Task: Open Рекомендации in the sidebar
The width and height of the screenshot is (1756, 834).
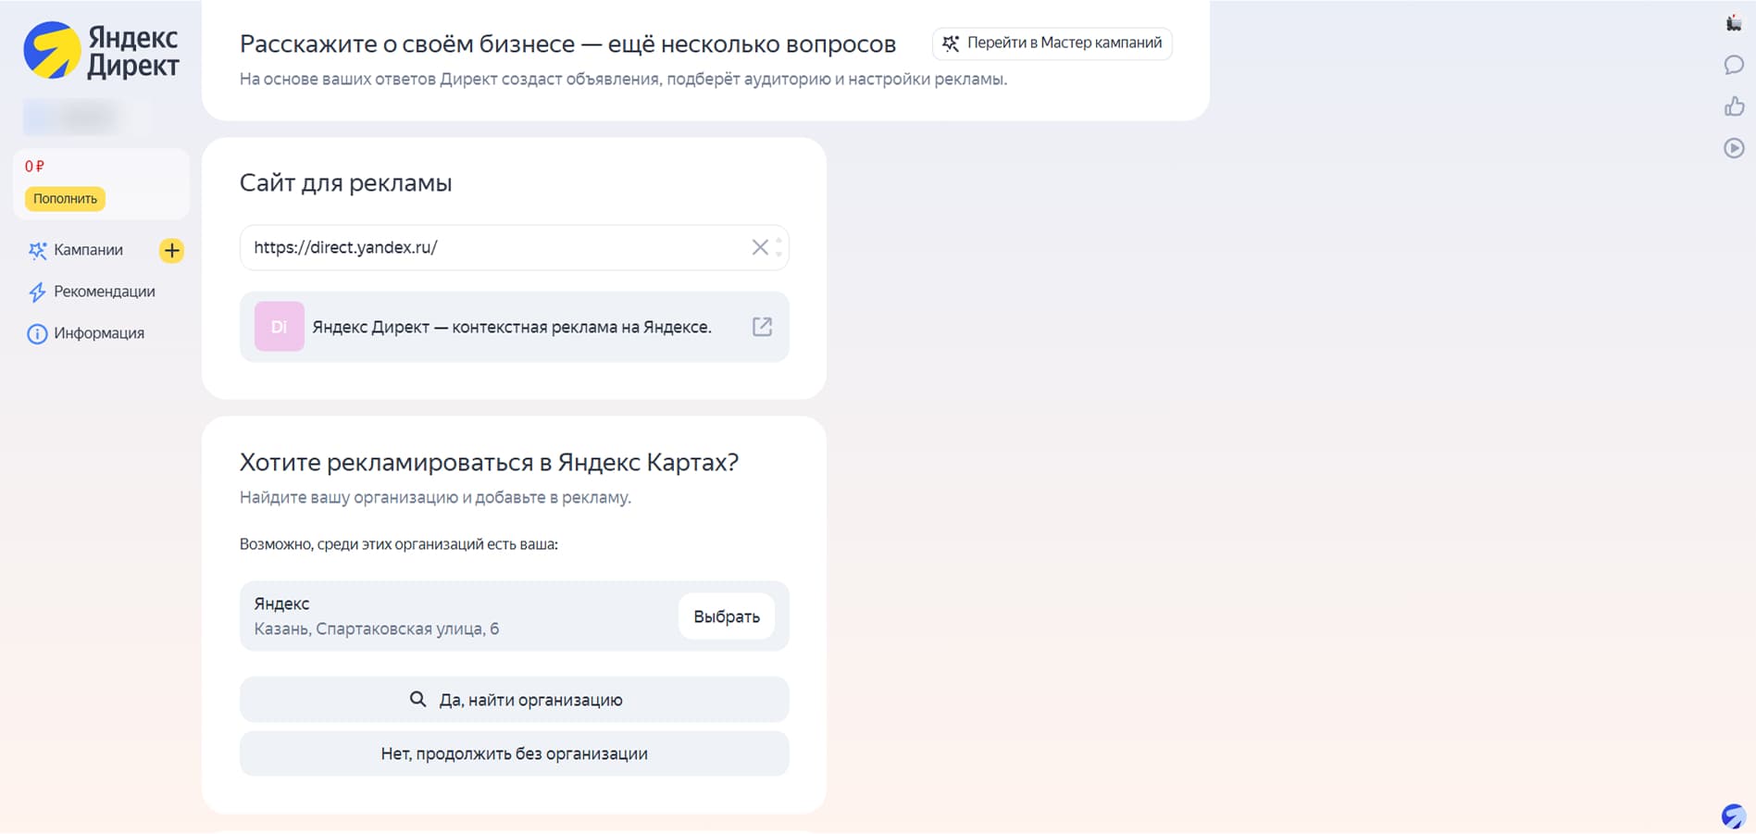Action: 105,292
